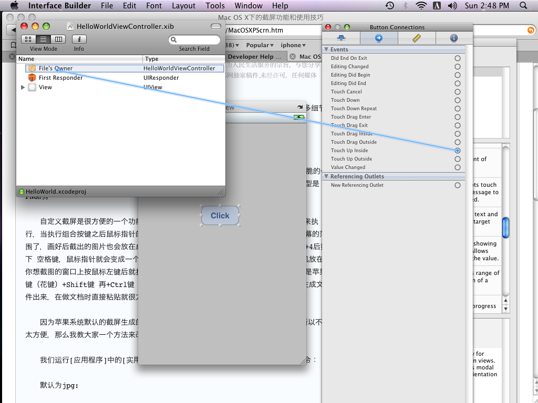
Task: Click Touch Cancel connection circle
Action: click(x=458, y=91)
